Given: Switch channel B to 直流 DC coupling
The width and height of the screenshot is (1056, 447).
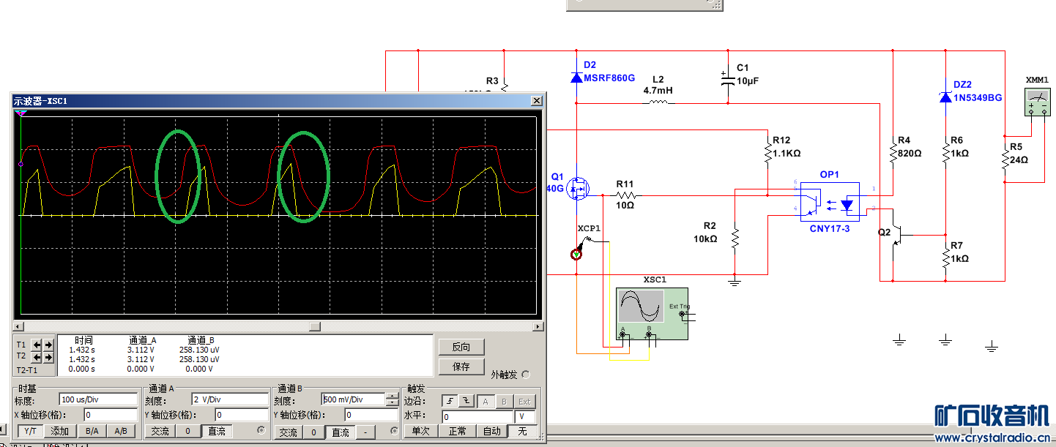Looking at the screenshot, I should click(339, 432).
